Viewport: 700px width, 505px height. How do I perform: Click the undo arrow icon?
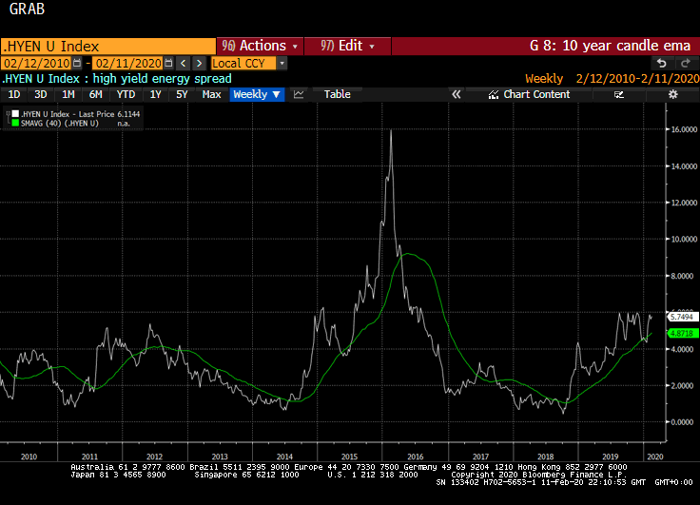[663, 63]
